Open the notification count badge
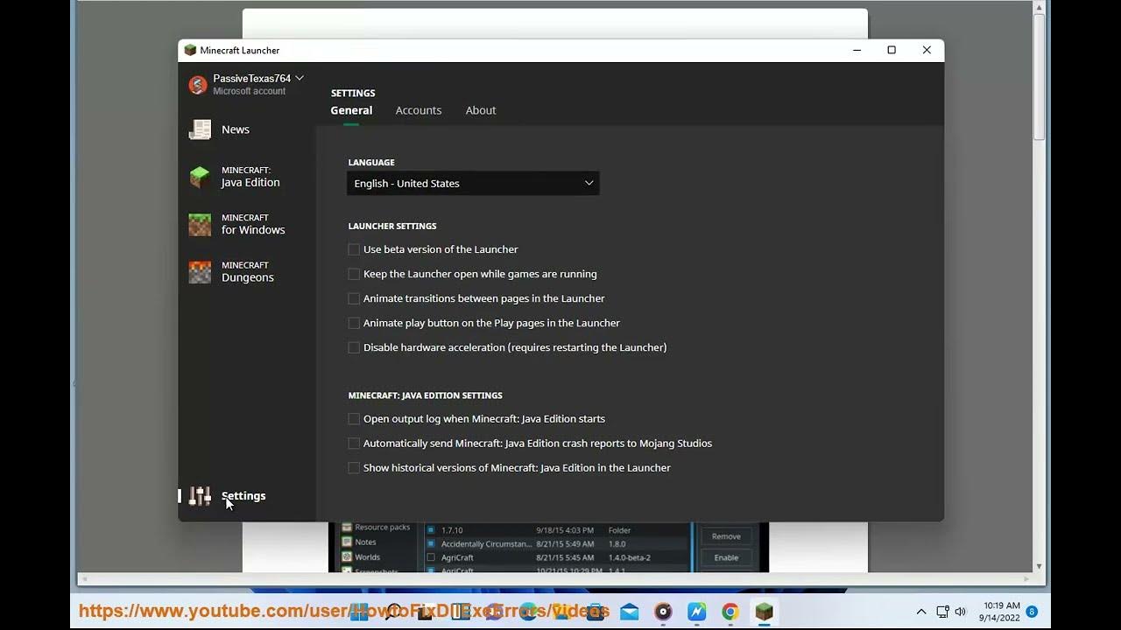This screenshot has height=630, width=1121. pos(1032,612)
